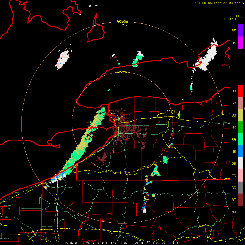Select the GR dusty pink legend swatch
Screen dimensions: 245x245
(x=240, y=103)
